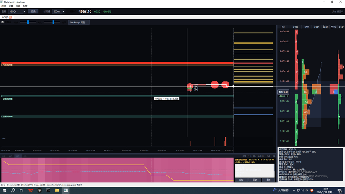Close the GCQ6 tab with red X

click(x=10, y=17)
